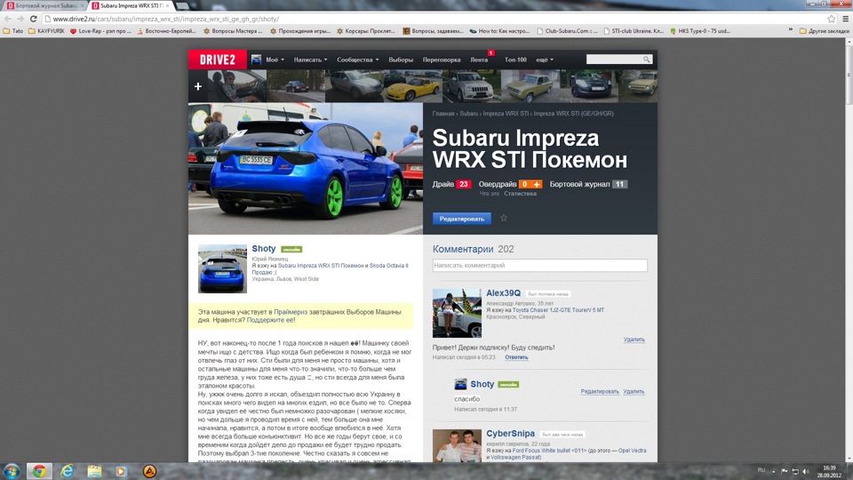Click Chrome icon in taskbar
Screen dimensions: 853x480
point(39,471)
